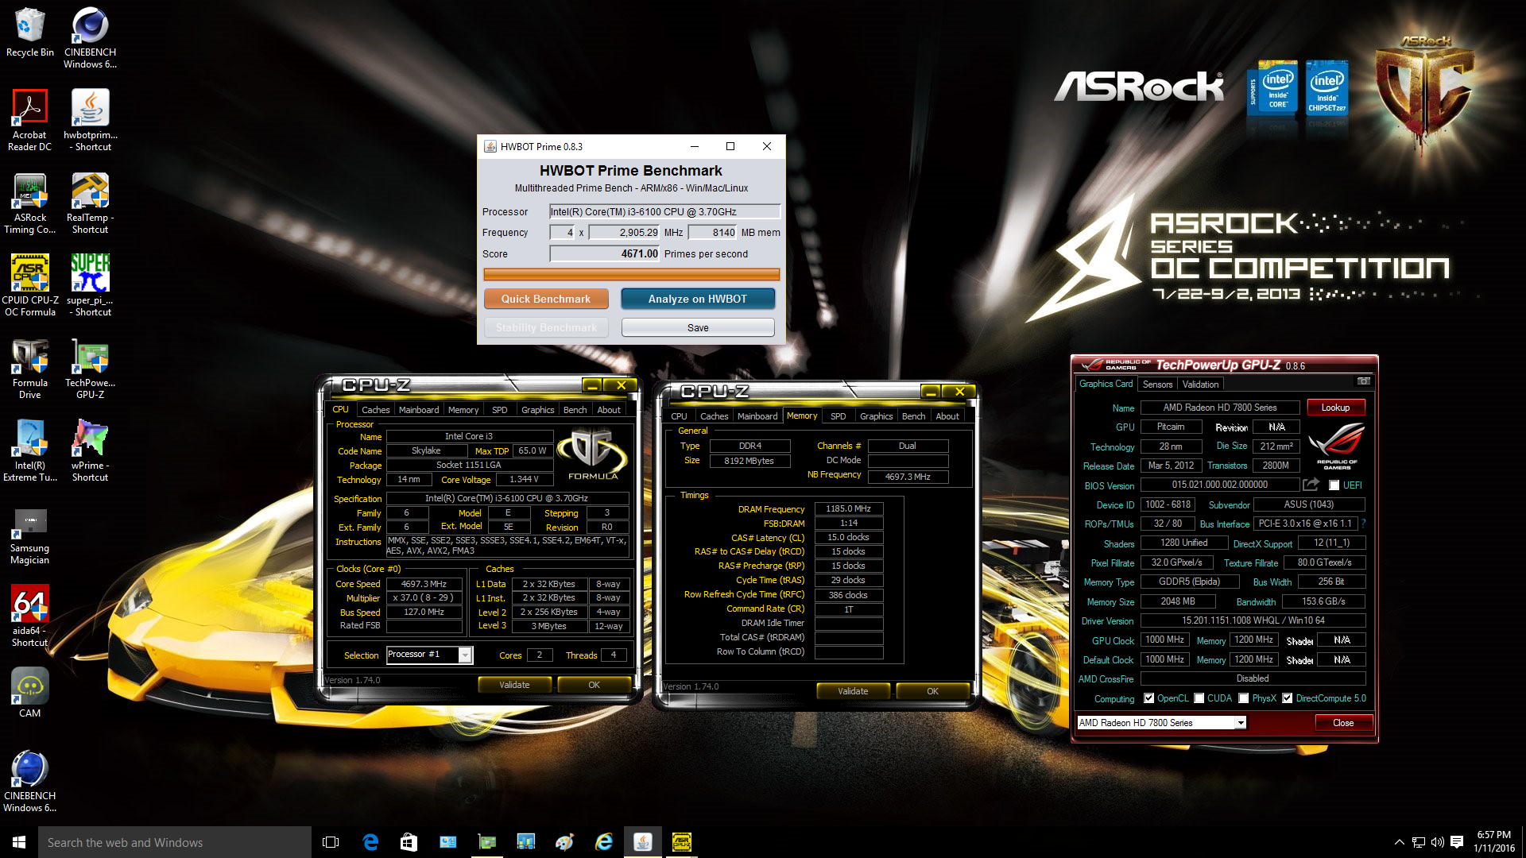The width and height of the screenshot is (1526, 858).
Task: Open Intel Extreme Tuning desktop icon
Action: click(x=30, y=450)
